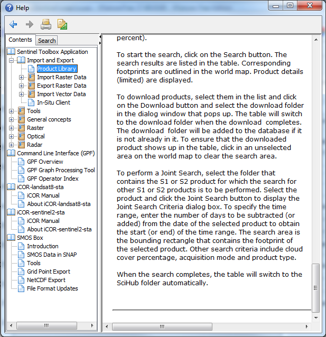Expand the Import Raster Data node
Viewport: 326px width, 337px height.
[x=21, y=77]
